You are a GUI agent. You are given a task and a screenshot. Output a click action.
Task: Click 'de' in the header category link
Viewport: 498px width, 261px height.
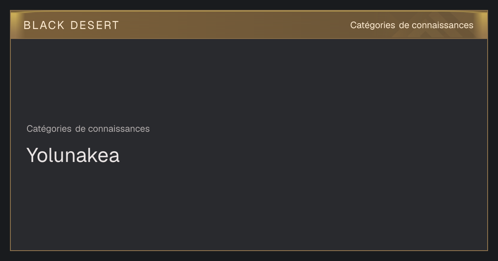(403, 25)
